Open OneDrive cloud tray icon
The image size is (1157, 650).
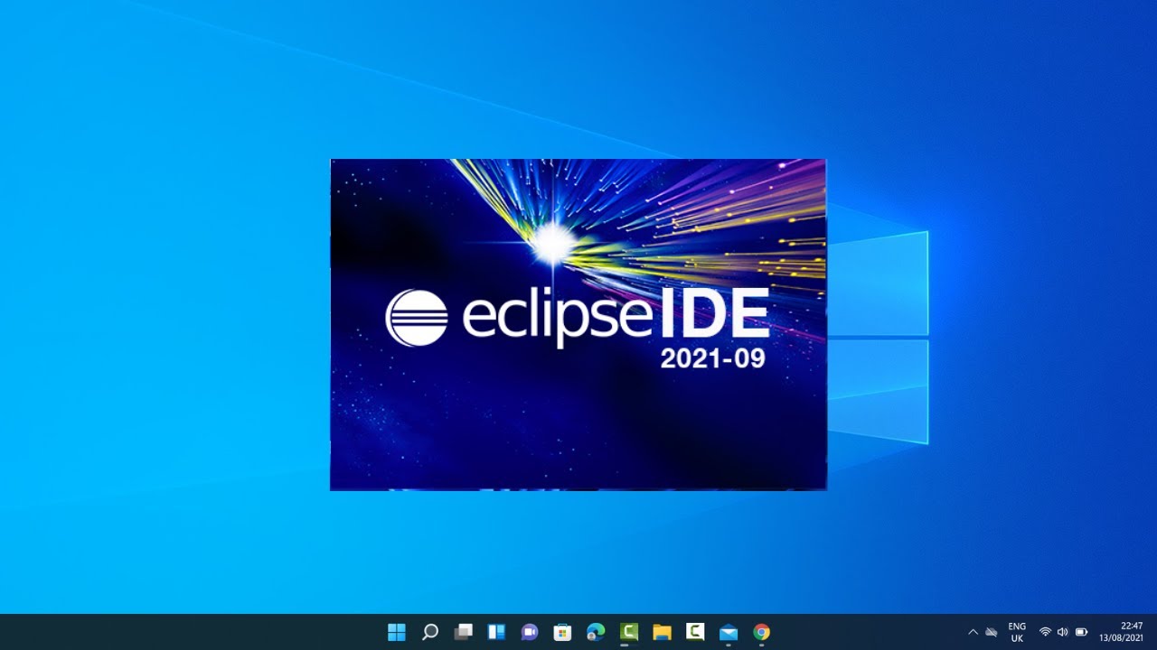pos(992,632)
